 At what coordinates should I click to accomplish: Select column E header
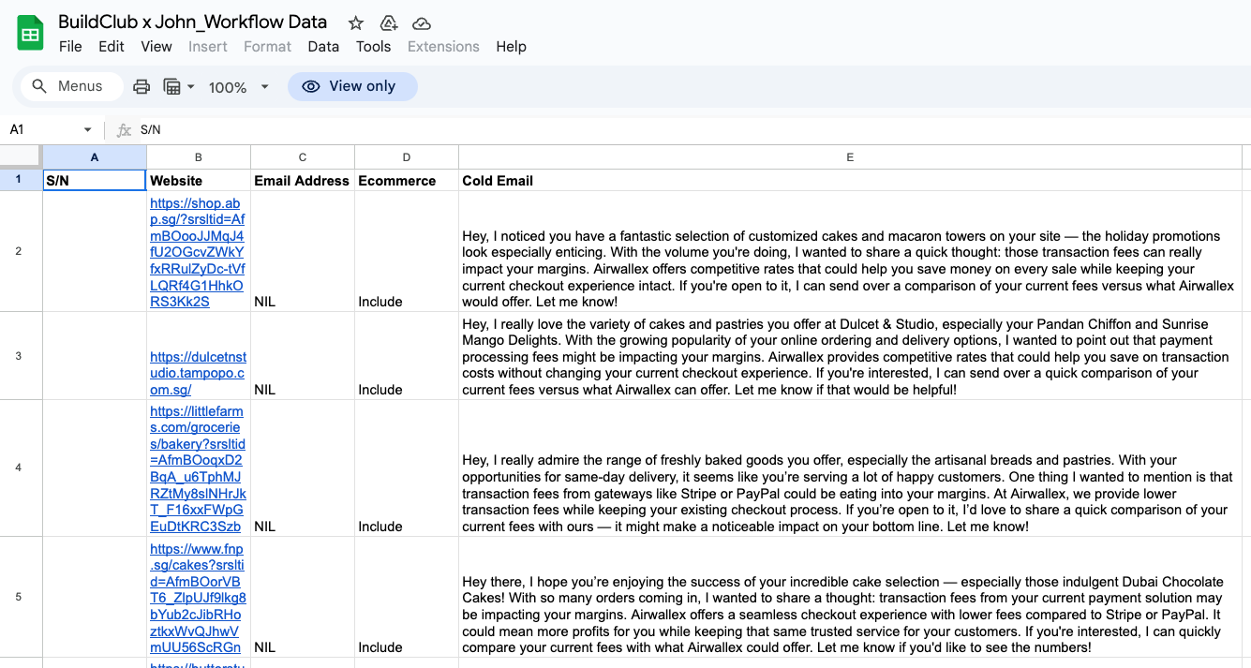tap(850, 157)
